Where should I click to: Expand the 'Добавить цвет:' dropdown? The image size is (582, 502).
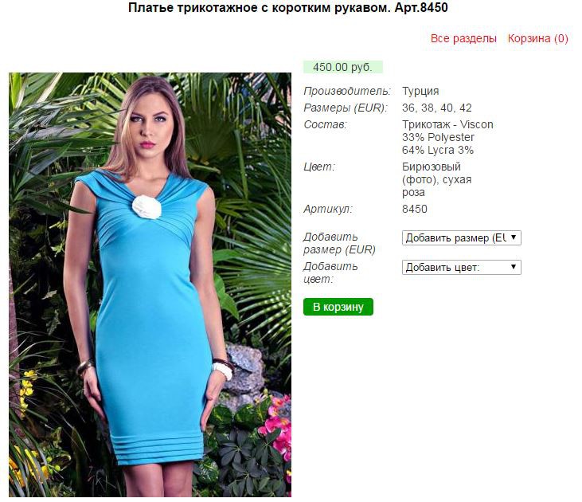click(461, 268)
